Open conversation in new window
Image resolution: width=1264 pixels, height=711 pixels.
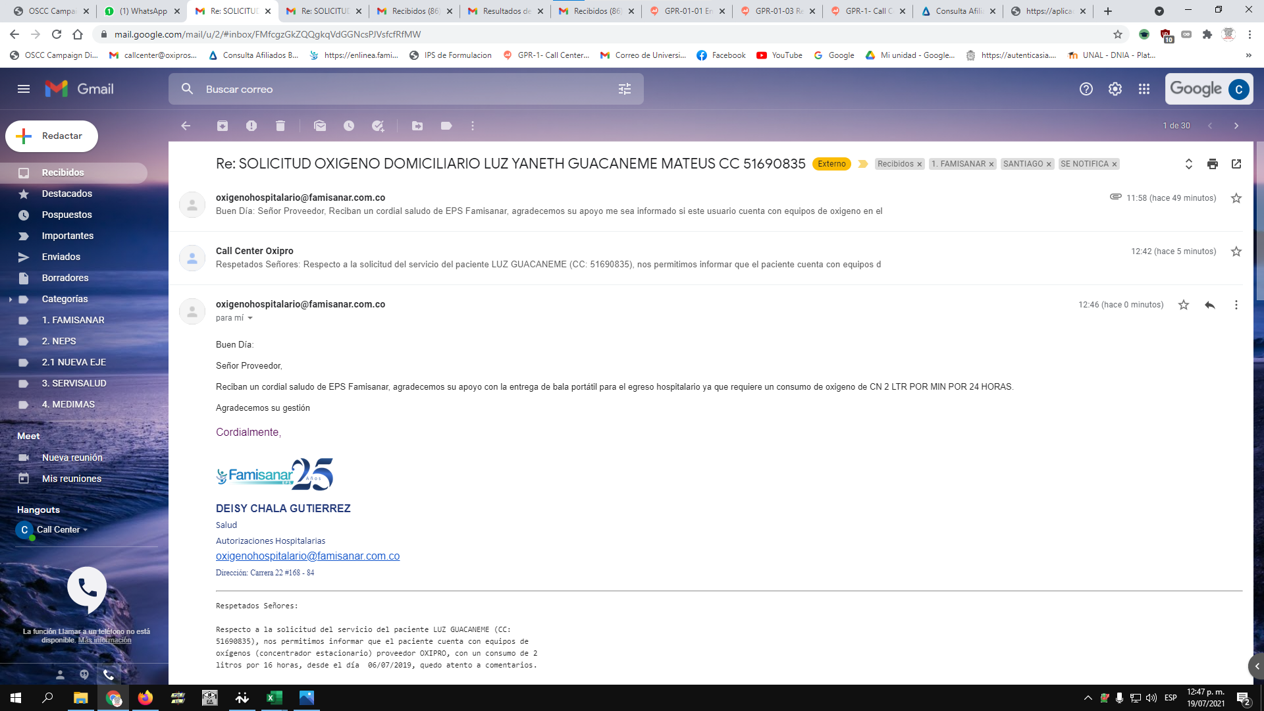point(1236,164)
